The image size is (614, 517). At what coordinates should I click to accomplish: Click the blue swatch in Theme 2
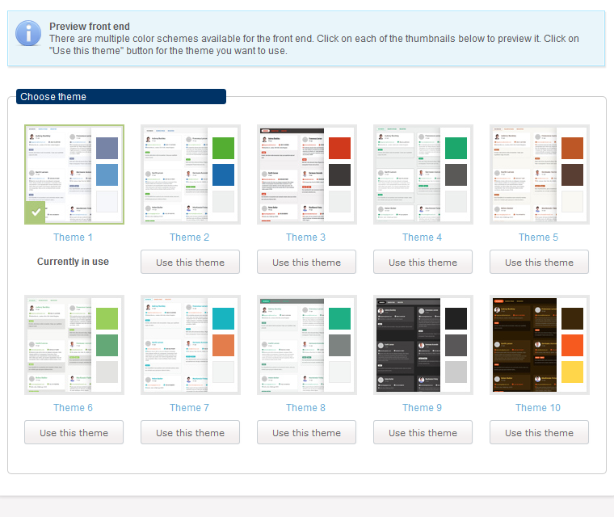223,174
